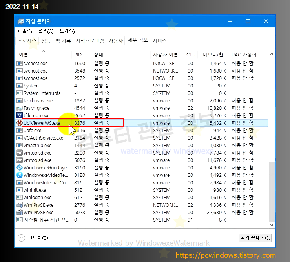Switch to the 앱 기록 tab
Screen dimensions: 290x262
tap(63, 41)
